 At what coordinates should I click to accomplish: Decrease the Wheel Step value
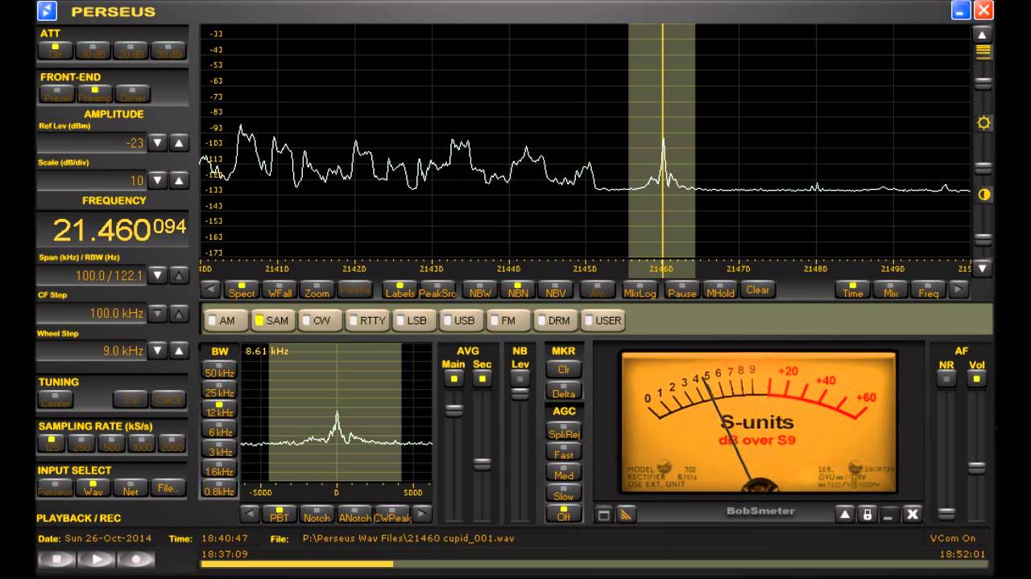(159, 351)
